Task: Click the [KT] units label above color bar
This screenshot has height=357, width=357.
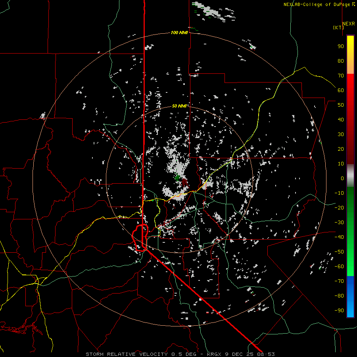Action: point(338,27)
